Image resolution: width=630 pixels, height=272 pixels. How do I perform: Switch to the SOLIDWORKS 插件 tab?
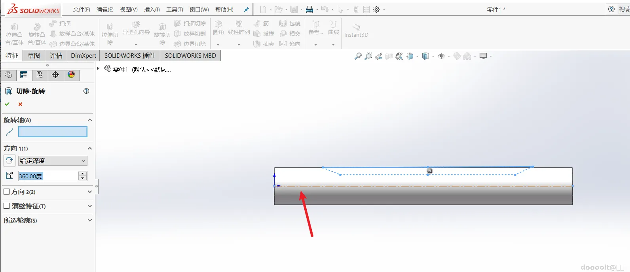point(130,56)
